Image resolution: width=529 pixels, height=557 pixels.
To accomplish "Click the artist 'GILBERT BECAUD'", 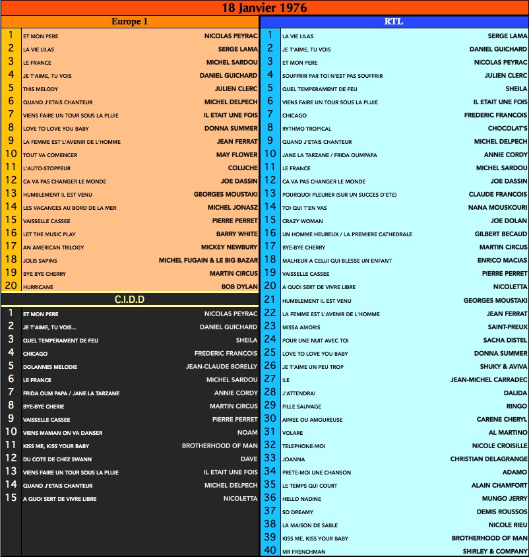I will tap(501, 234).
